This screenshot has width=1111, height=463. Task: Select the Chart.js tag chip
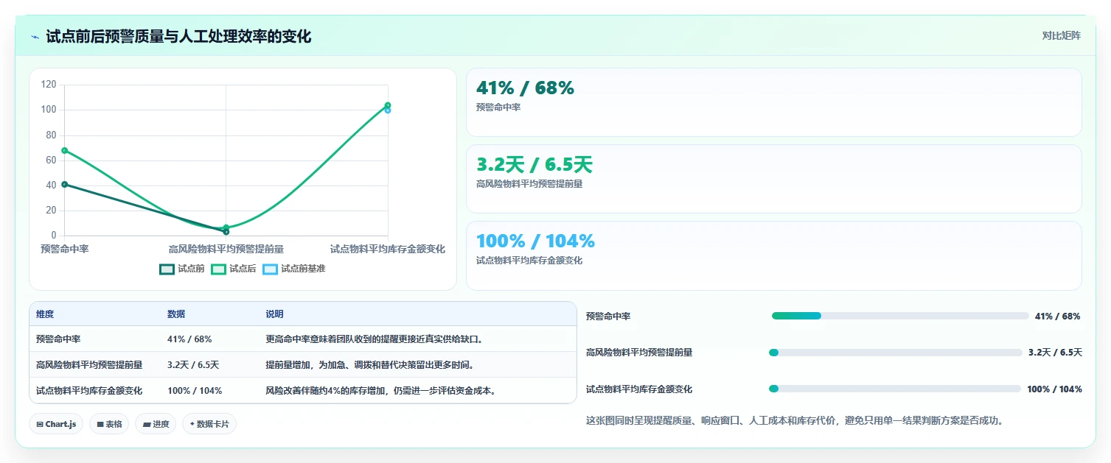[x=56, y=424]
